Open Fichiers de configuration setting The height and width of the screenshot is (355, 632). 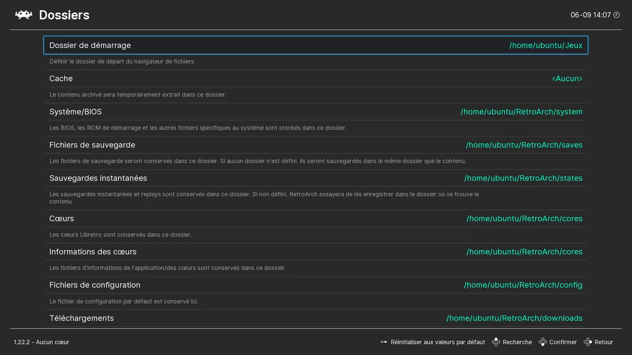click(316, 285)
